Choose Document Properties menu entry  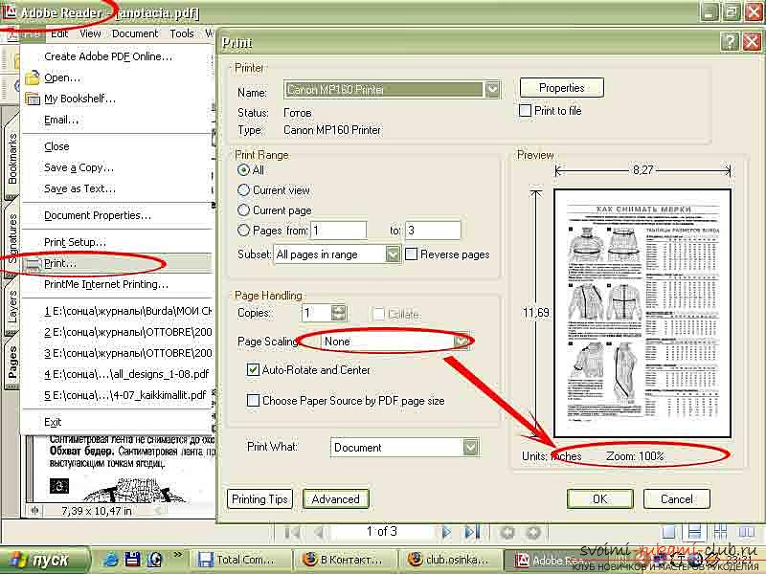coord(118,216)
